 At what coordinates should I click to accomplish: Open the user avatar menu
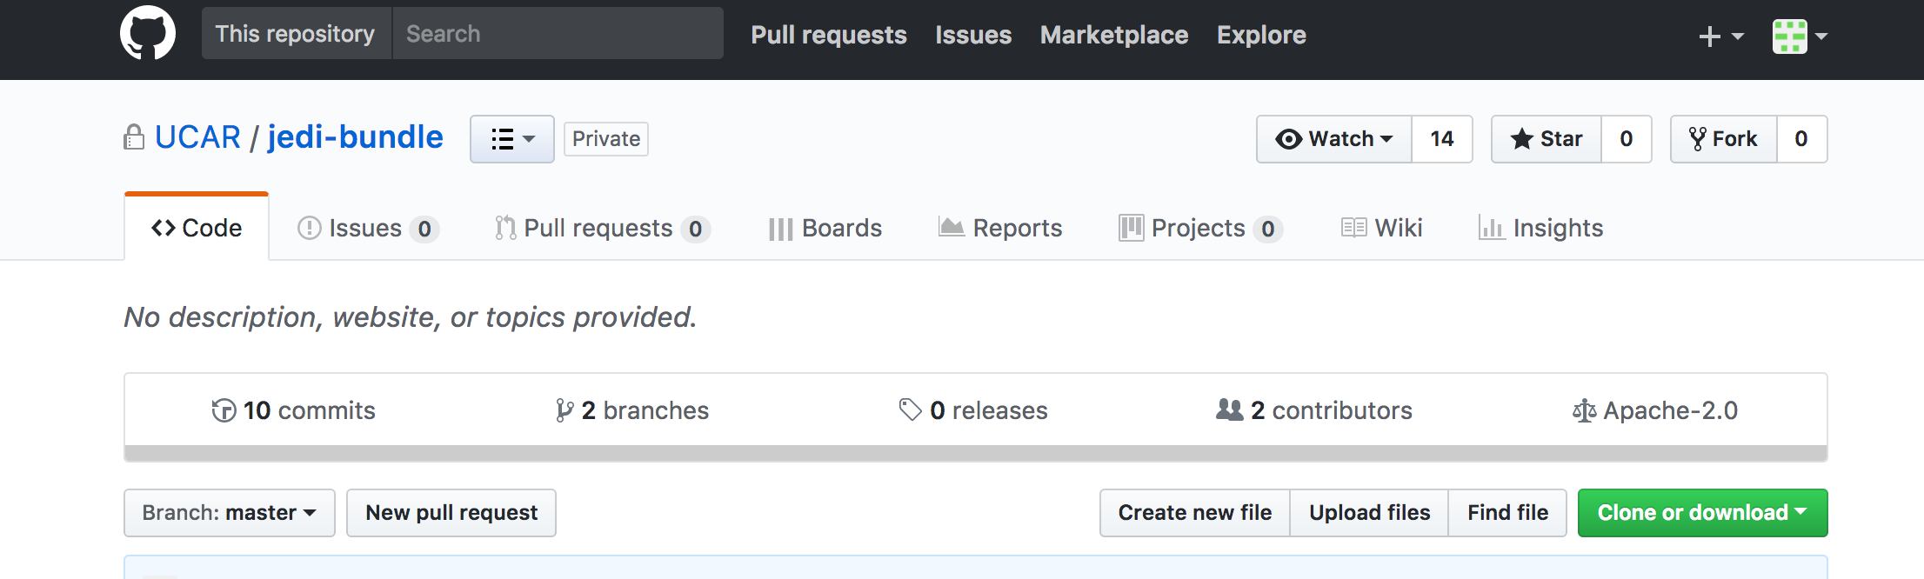point(1799,36)
